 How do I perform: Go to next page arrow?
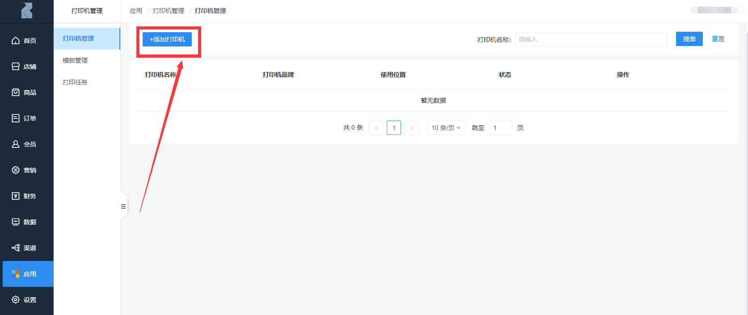coord(411,128)
